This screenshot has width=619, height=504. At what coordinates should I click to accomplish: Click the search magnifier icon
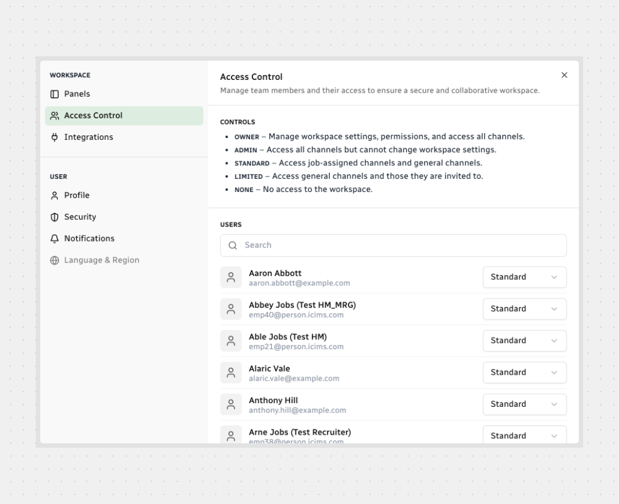[x=233, y=245]
